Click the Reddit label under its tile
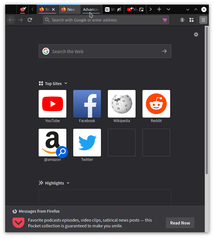Image resolution: width=214 pixels, height=238 pixels. [156, 121]
